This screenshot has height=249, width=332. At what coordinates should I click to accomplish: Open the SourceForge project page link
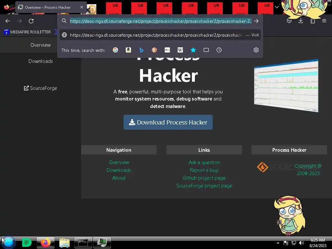click(x=204, y=186)
